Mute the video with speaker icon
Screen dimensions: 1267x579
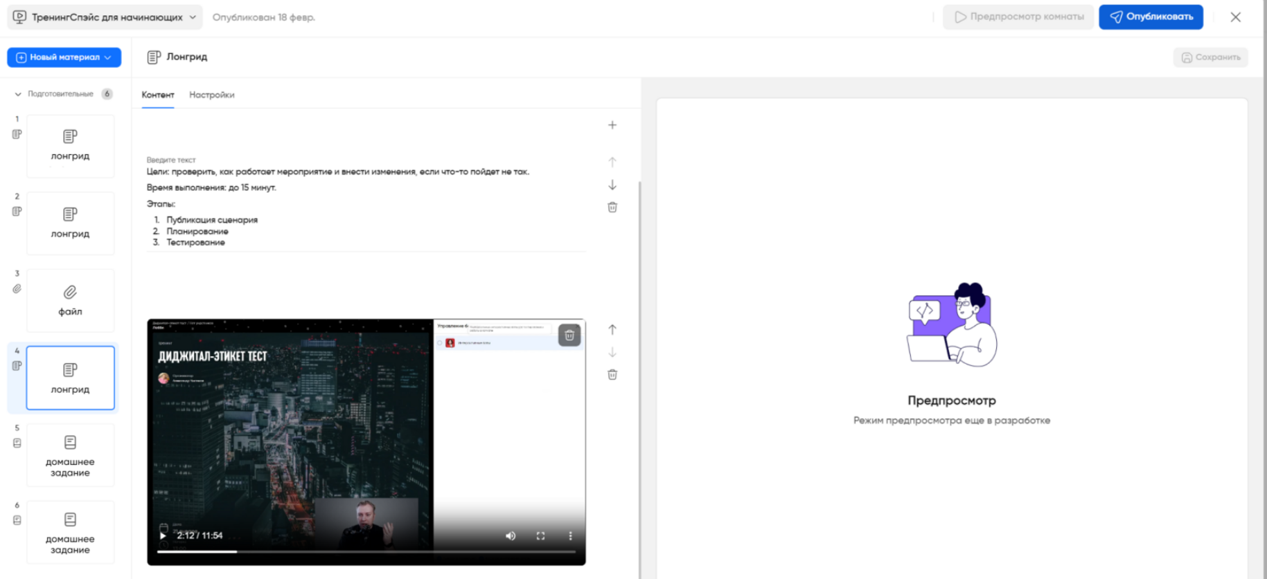tap(511, 536)
